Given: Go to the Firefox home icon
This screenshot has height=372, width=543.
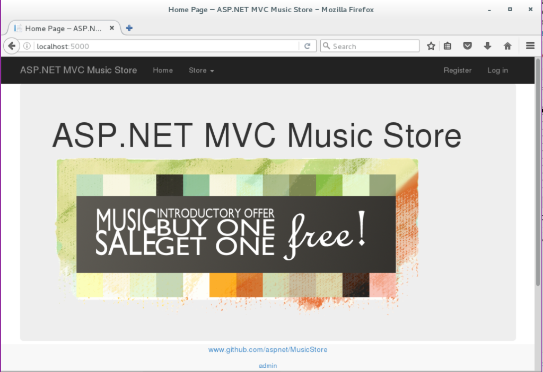Looking at the screenshot, I should [x=507, y=46].
